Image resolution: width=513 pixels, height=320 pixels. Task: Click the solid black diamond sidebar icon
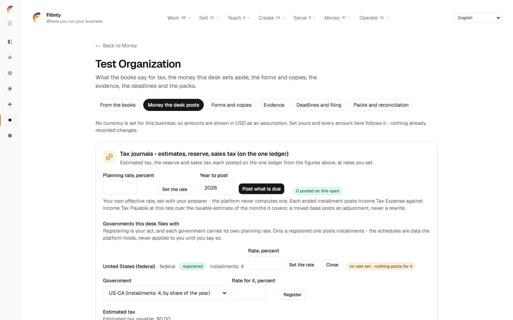pyautogui.click(x=10, y=120)
